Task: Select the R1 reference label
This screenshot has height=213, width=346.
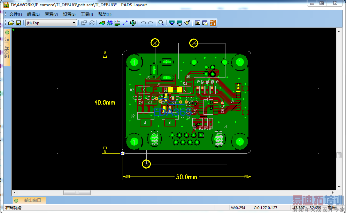Action: coord(194,129)
